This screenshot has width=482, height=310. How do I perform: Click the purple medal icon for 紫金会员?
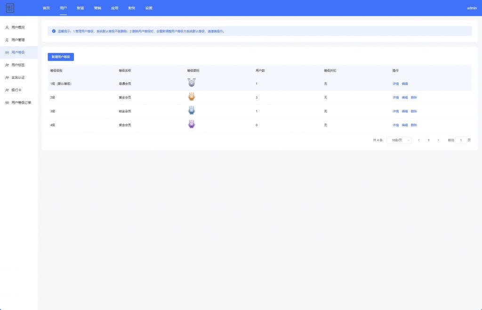192,124
